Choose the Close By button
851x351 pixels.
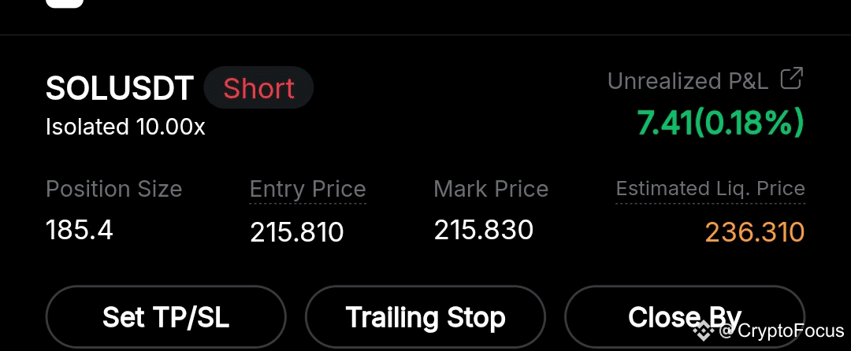tap(685, 317)
